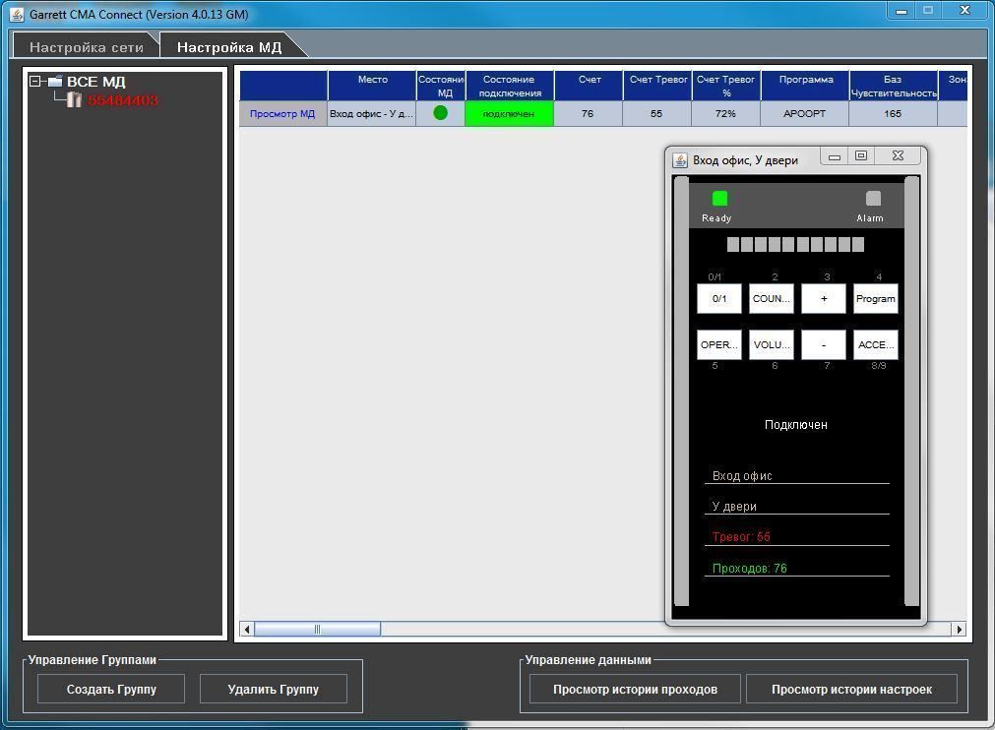Click the green status circle in the table row
The height and width of the screenshot is (730, 995).
pyautogui.click(x=440, y=113)
